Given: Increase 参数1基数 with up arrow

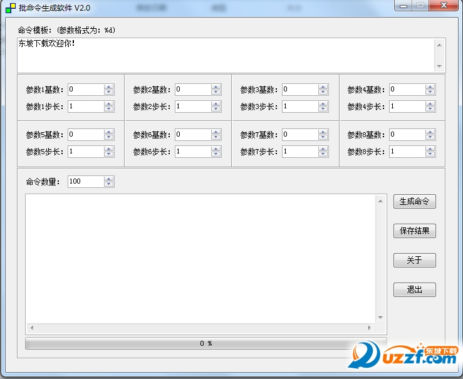Looking at the screenshot, I should (109, 87).
